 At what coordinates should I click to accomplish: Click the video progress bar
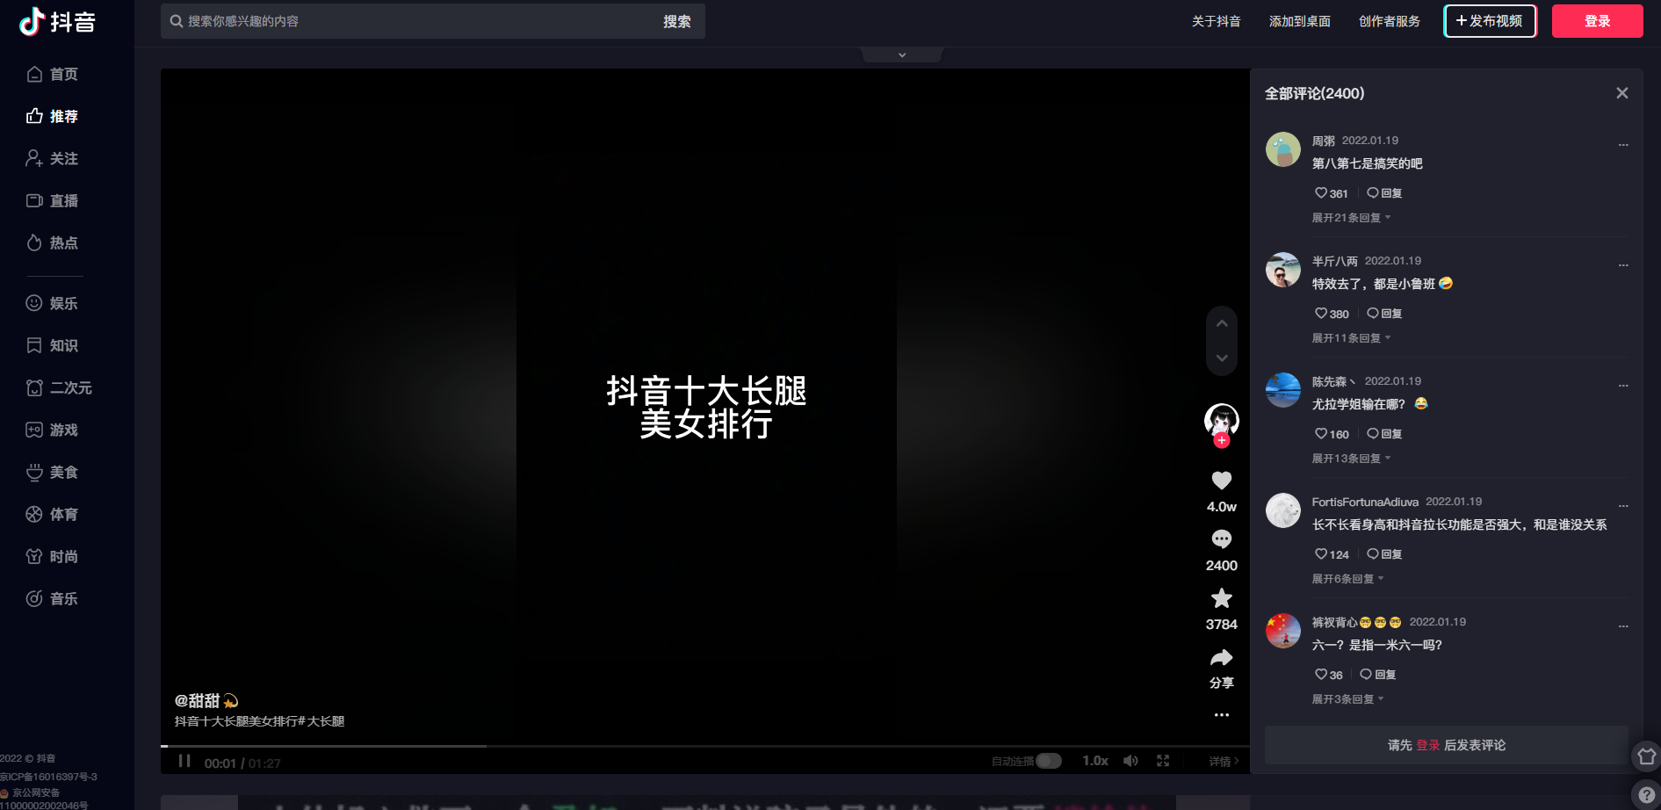click(704, 746)
